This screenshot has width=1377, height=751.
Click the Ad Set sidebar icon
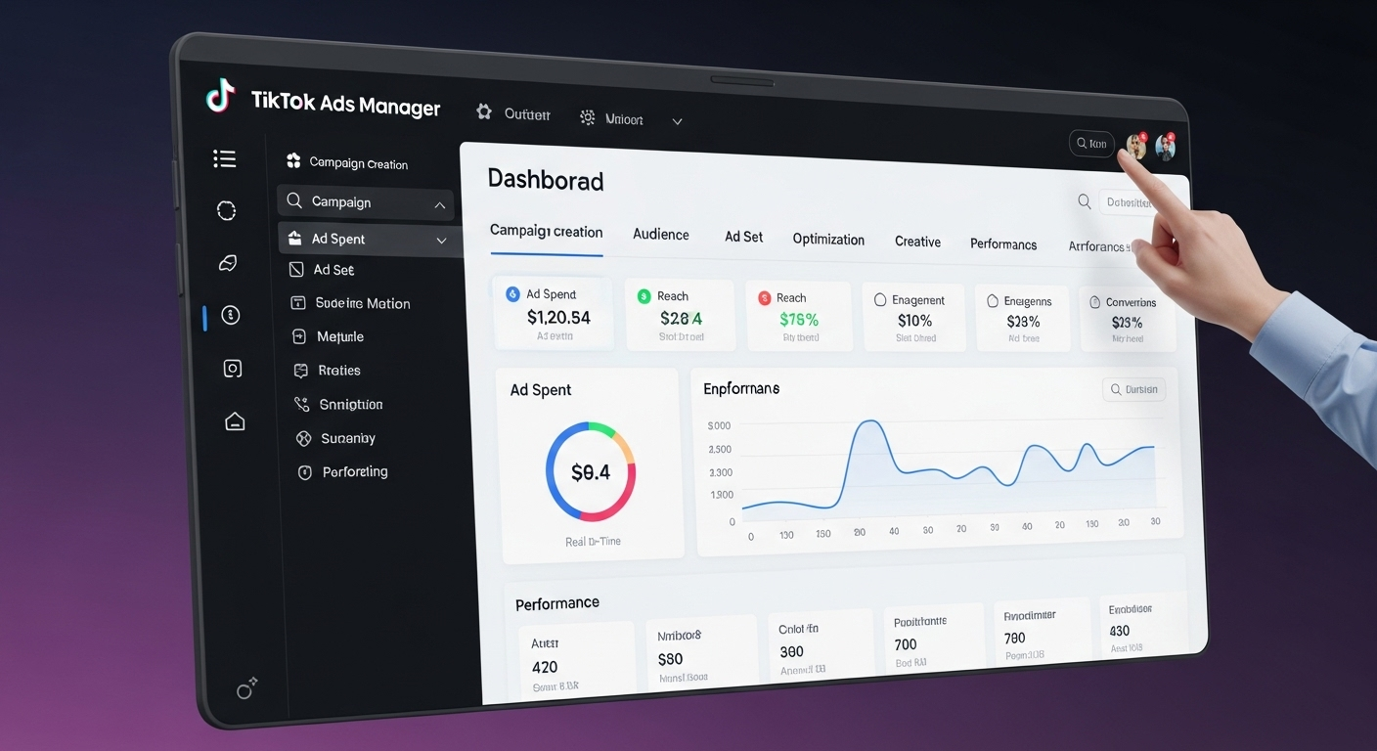pos(296,269)
